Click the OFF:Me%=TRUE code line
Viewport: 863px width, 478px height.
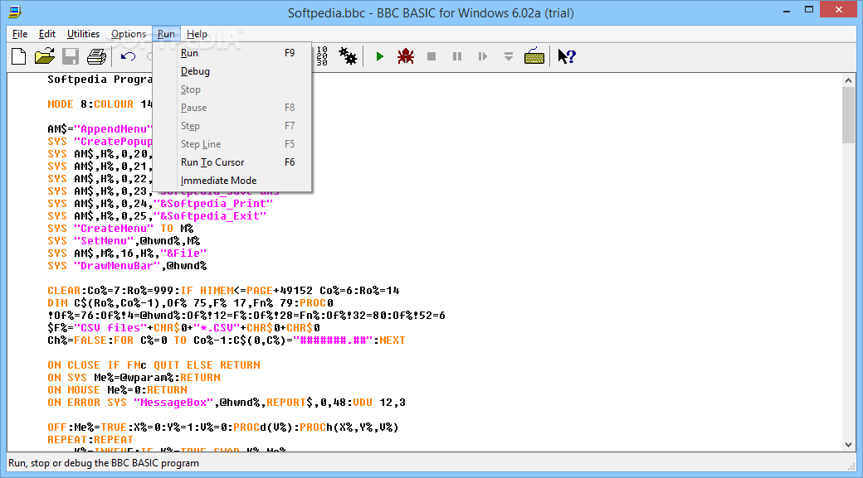[223, 427]
